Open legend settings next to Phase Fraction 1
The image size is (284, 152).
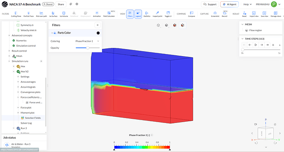pyautogui.click(x=152, y=135)
